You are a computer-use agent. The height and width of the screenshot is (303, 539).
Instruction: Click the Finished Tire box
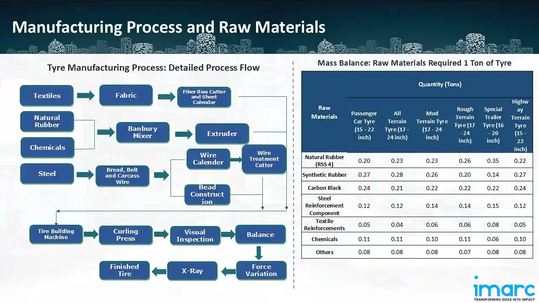[x=124, y=270]
